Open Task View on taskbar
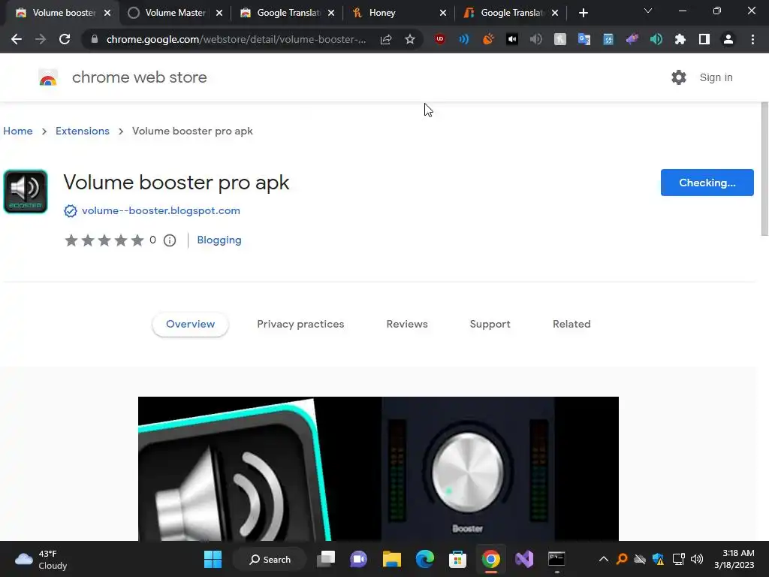Image resolution: width=769 pixels, height=577 pixels. point(326,559)
